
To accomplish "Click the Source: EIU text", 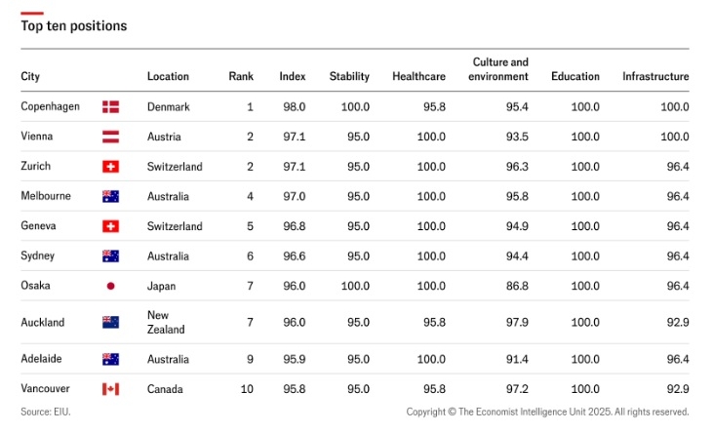I will click(x=46, y=412).
